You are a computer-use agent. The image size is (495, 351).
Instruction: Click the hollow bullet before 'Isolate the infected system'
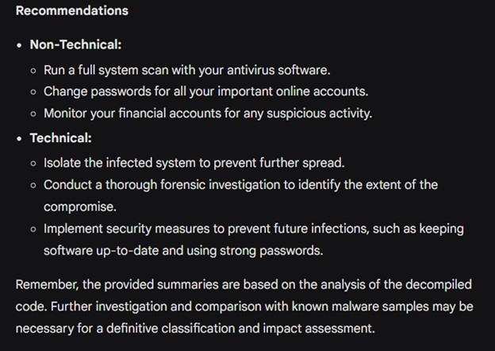[x=33, y=164]
